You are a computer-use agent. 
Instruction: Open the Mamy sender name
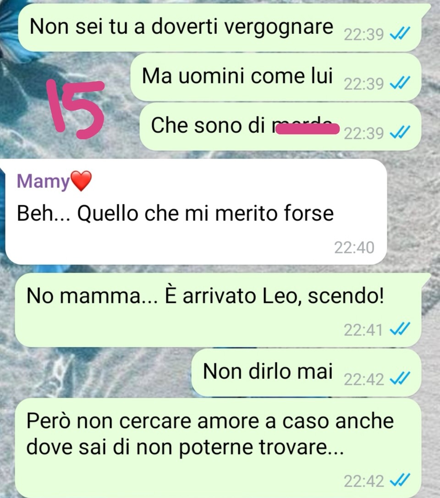43,181
